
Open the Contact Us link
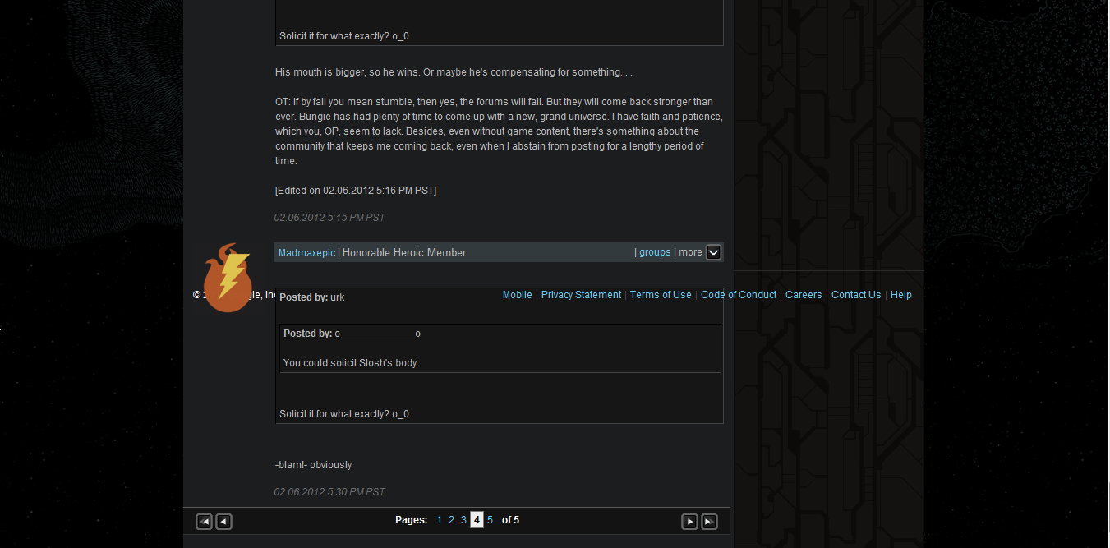pyautogui.click(x=856, y=295)
